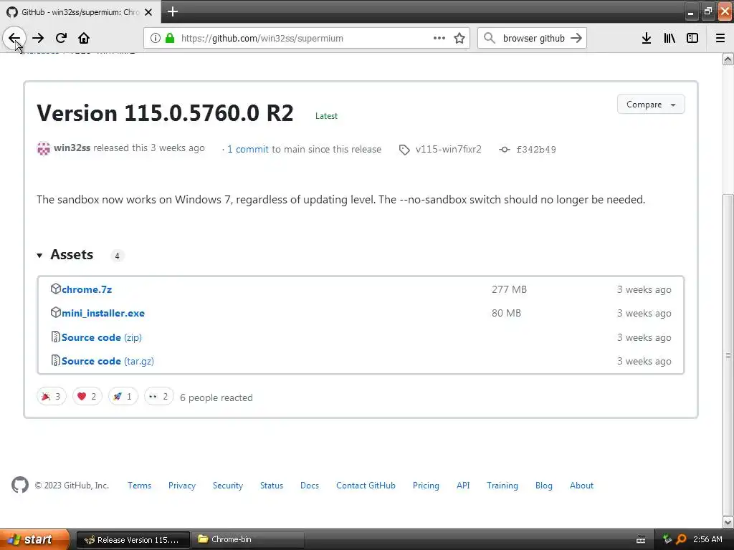Open the Contact GitHub link
Image resolution: width=734 pixels, height=550 pixels.
[366, 486]
